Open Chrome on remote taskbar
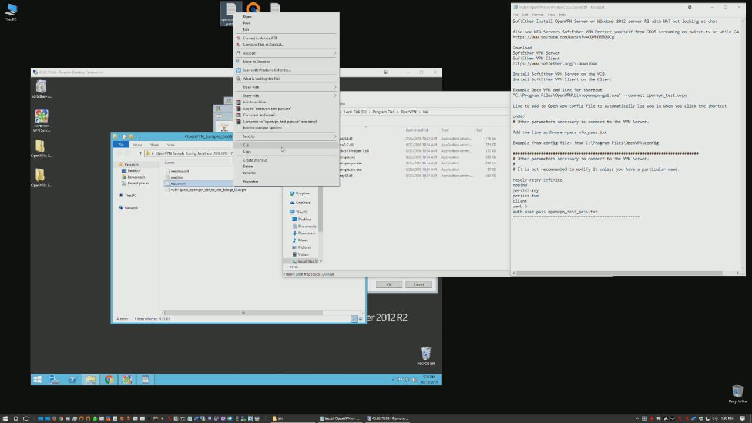The image size is (752, 423). click(109, 380)
